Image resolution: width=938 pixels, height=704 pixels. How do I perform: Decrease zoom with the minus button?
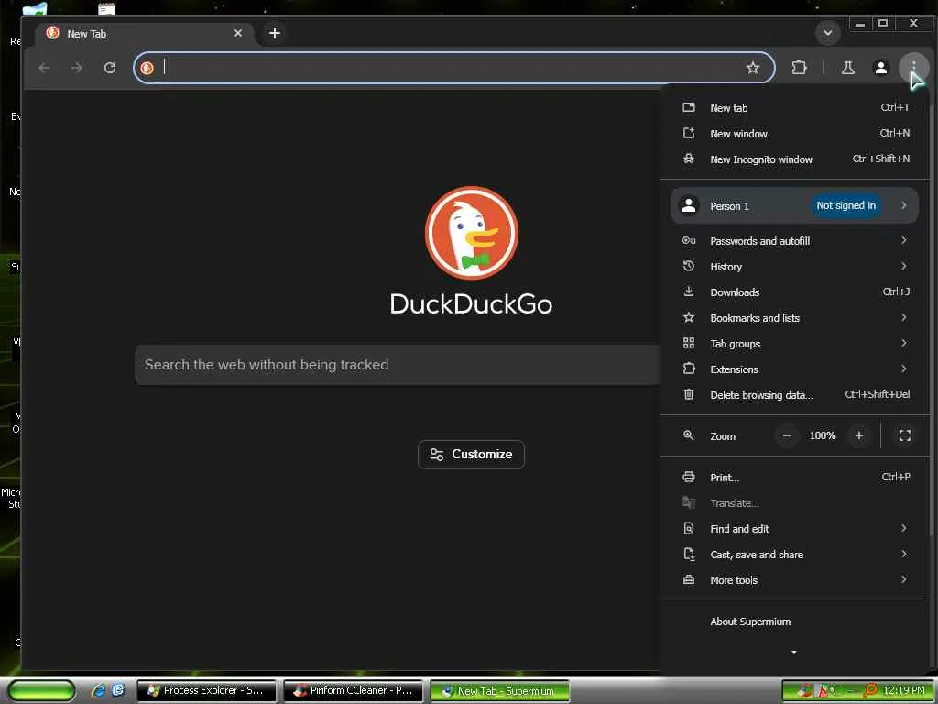click(x=787, y=435)
